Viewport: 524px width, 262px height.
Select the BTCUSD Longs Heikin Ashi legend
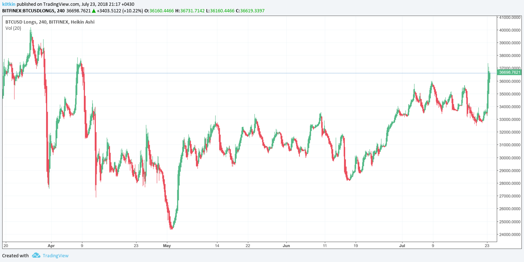tap(50, 22)
